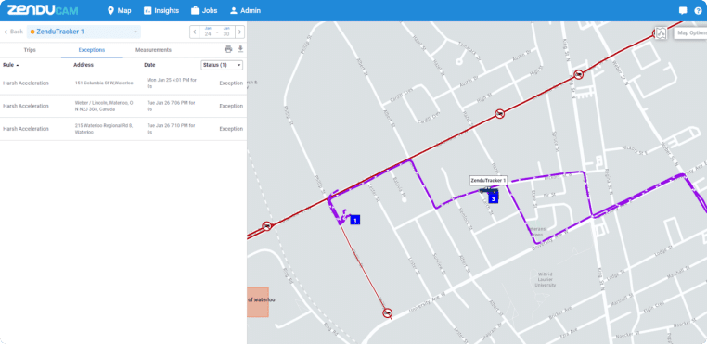Click the exception marker northeast of Hazel St
The height and width of the screenshot is (344, 707).
click(x=499, y=114)
